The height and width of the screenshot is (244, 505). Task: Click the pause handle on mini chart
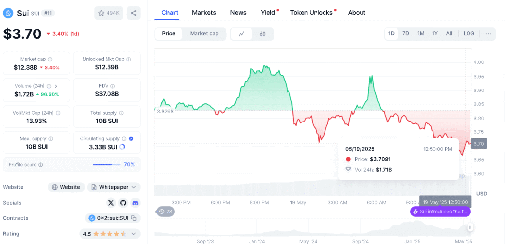[470, 228]
